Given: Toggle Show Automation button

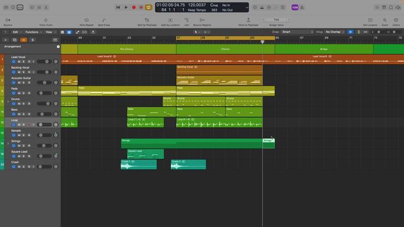Looking at the screenshot, I should pyautogui.click(x=78, y=32).
